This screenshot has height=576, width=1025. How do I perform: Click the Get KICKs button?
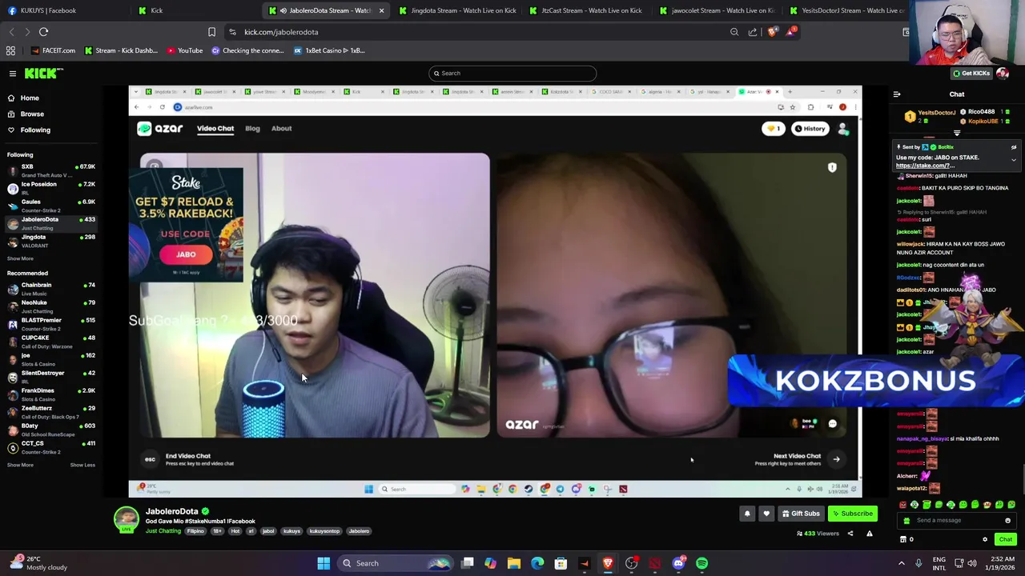pyautogui.click(x=970, y=74)
